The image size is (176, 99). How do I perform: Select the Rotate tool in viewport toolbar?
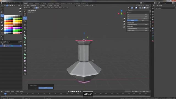tap(25, 21)
